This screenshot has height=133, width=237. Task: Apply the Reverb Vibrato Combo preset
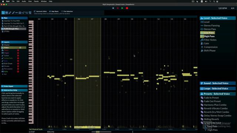[214, 108]
